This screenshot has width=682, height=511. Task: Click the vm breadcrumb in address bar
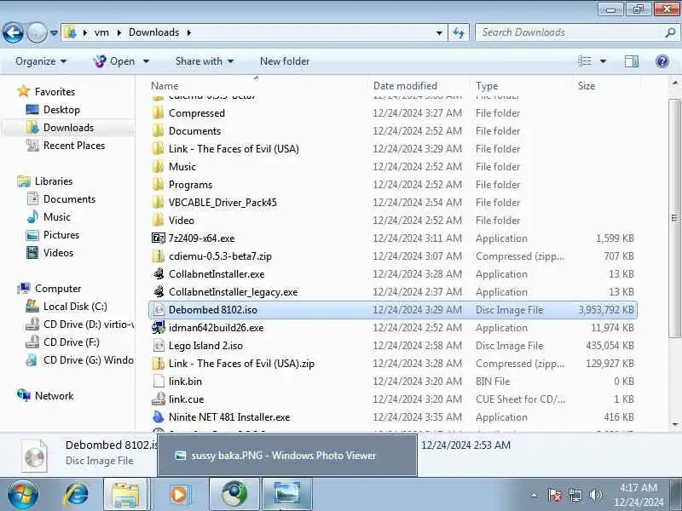tap(101, 32)
